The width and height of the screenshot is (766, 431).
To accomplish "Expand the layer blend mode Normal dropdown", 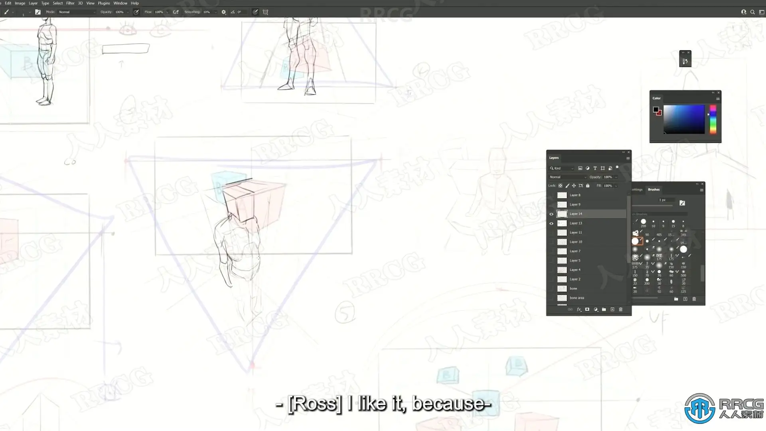I will tap(568, 177).
